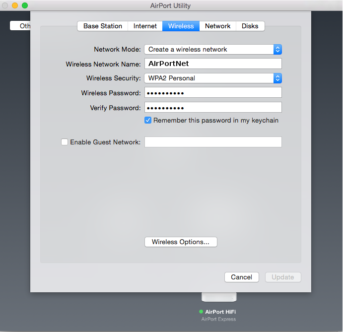Open the Network Mode dropdown

click(213, 50)
